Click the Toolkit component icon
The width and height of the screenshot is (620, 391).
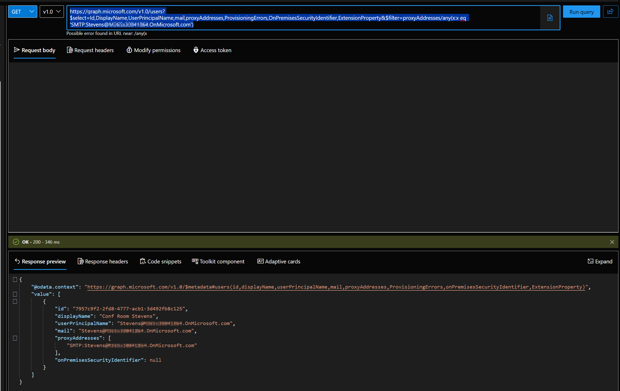(x=195, y=261)
